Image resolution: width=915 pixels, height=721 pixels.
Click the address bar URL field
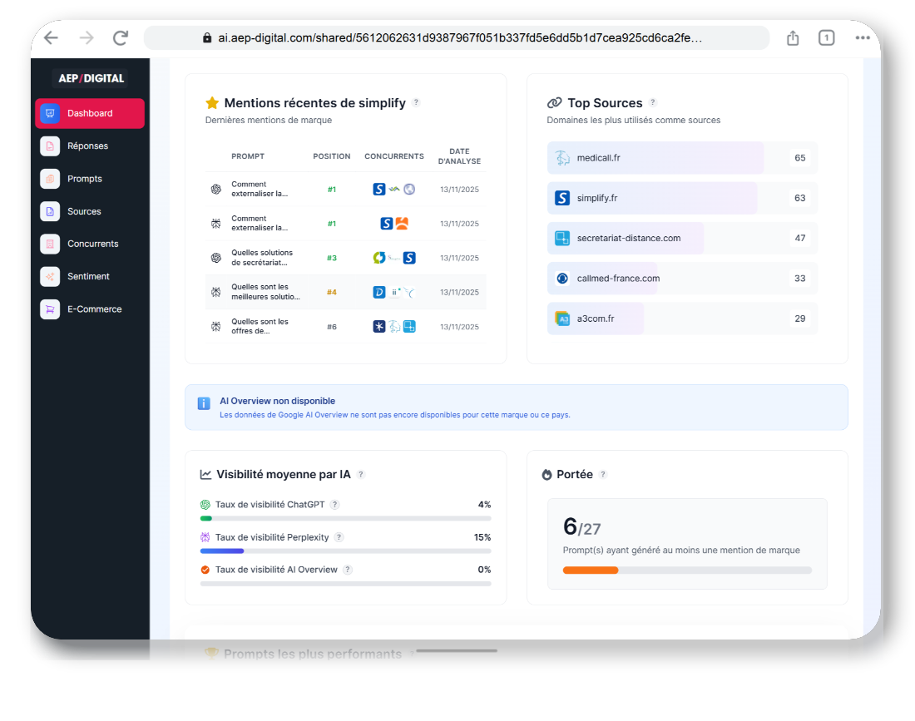click(x=456, y=37)
